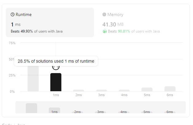Viewport: 193px width, 125px height.
Task: Click the leftmost bar in the bottom overview strip
Action: click(x=31, y=108)
